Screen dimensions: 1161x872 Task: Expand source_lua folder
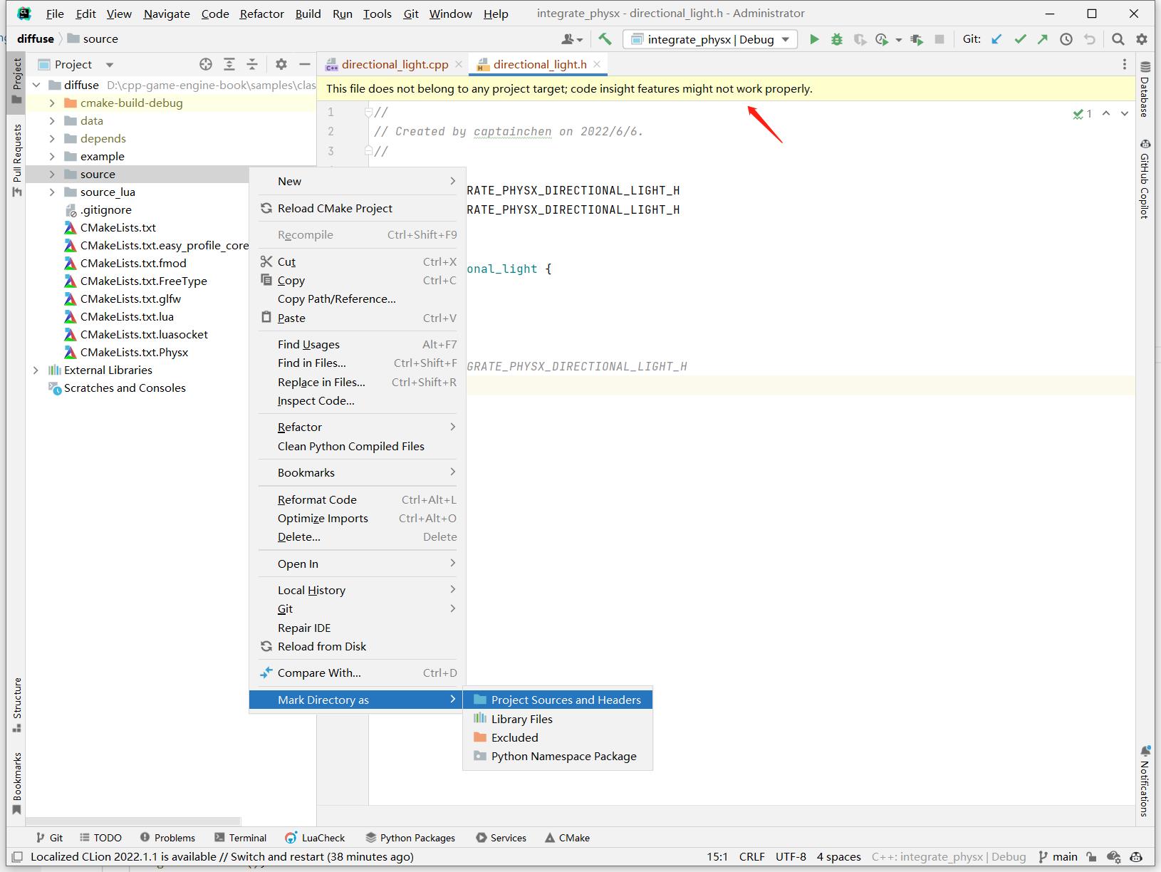pos(52,192)
